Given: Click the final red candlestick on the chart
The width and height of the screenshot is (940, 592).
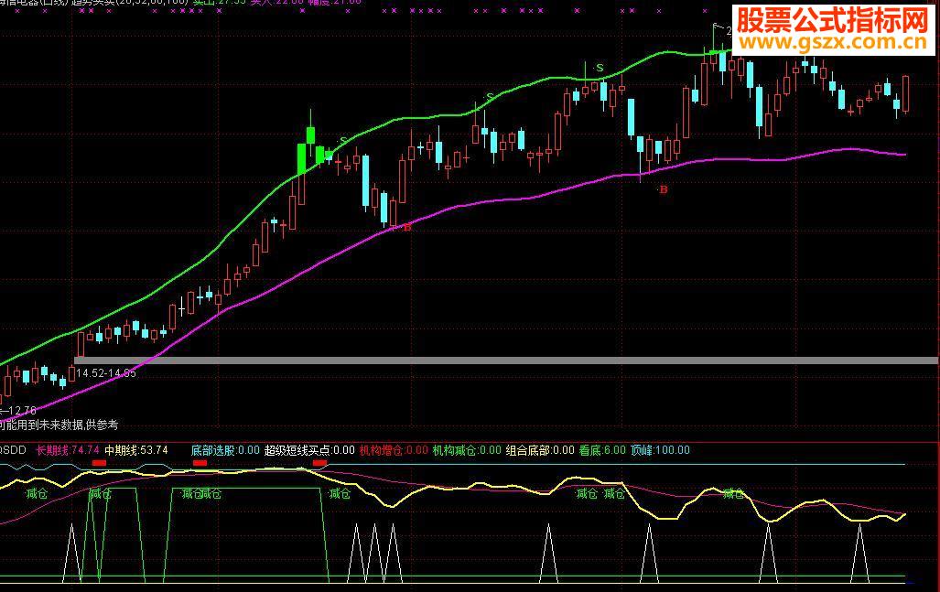Looking at the screenshot, I should click(905, 94).
